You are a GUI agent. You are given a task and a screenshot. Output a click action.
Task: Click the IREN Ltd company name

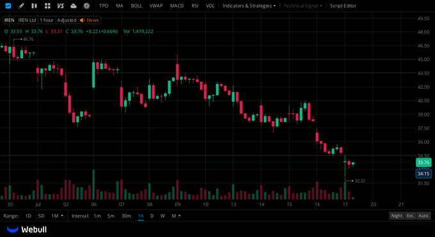[x=27, y=20]
